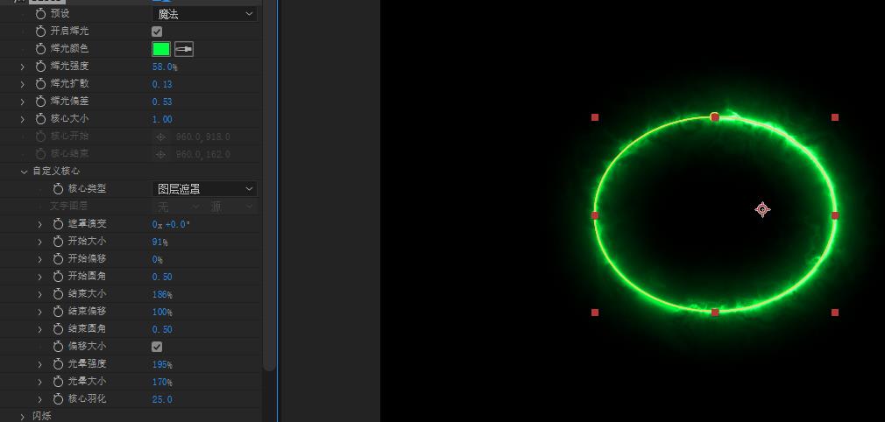Select the bottom-center mask vertex handle
885x422 pixels.
pos(715,313)
